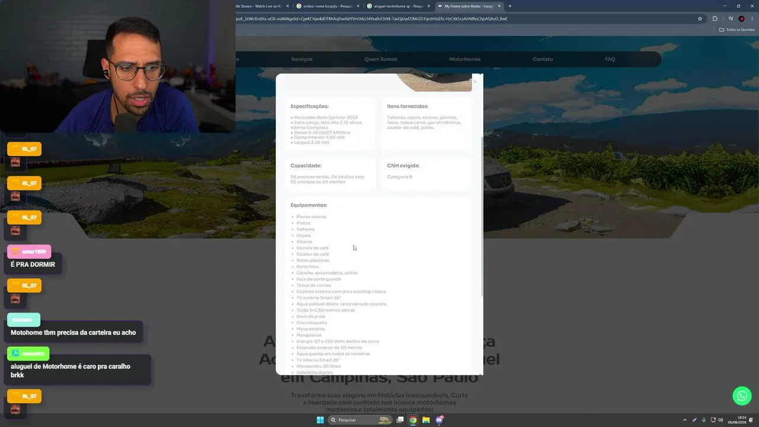
Task: Close the 'aluguel motorhome sp' tab
Action: 428,6
